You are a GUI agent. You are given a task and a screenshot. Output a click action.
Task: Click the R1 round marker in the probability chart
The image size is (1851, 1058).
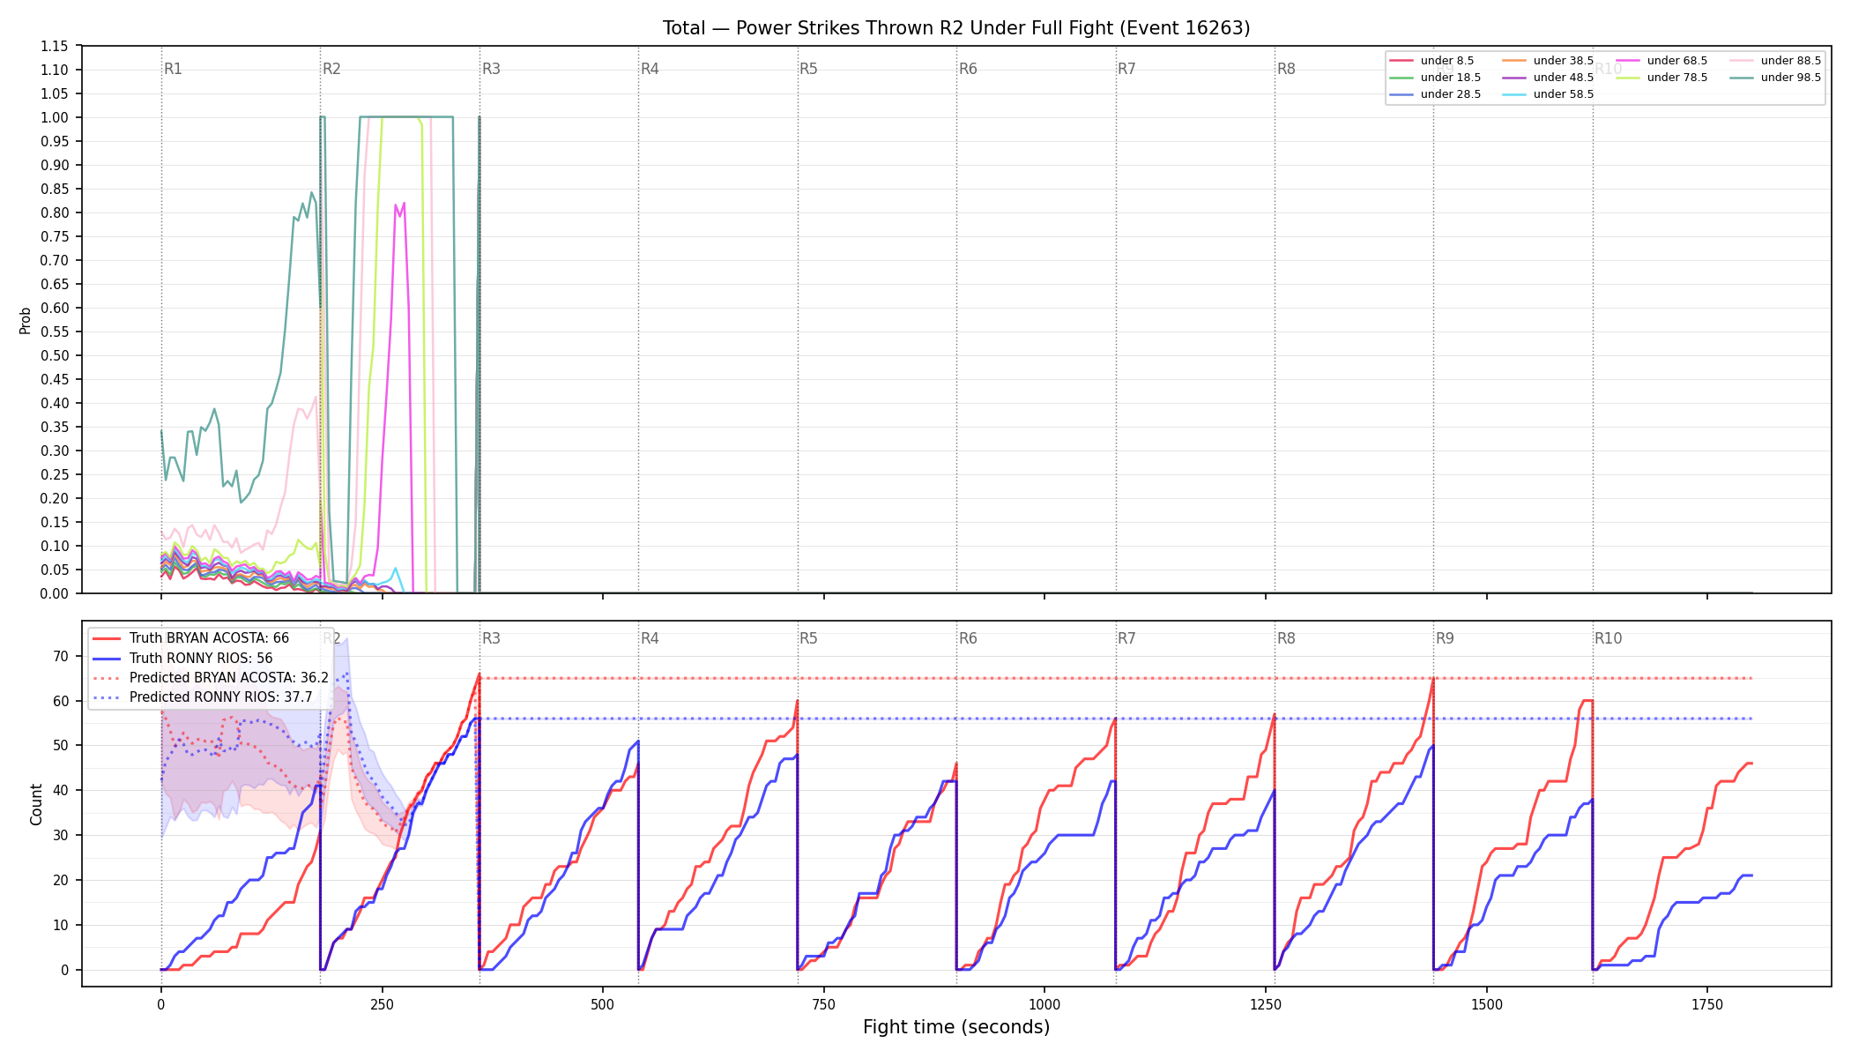[x=173, y=69]
